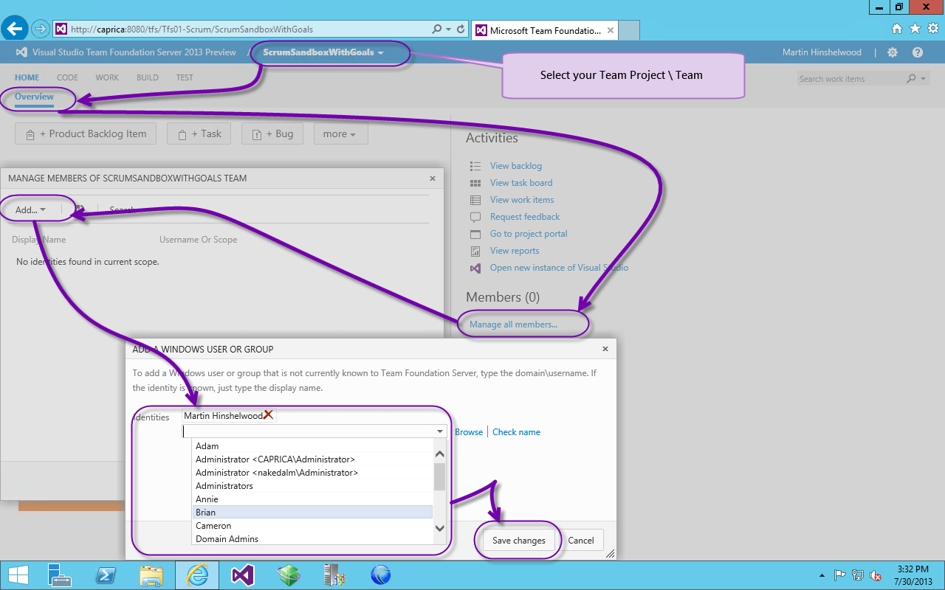Open the Manage all members... link

pyautogui.click(x=513, y=324)
